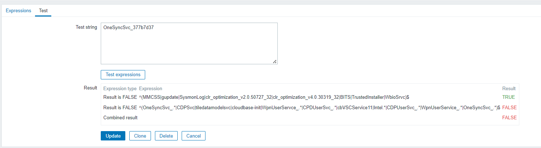Click the Combined result row label

[x=120, y=117]
